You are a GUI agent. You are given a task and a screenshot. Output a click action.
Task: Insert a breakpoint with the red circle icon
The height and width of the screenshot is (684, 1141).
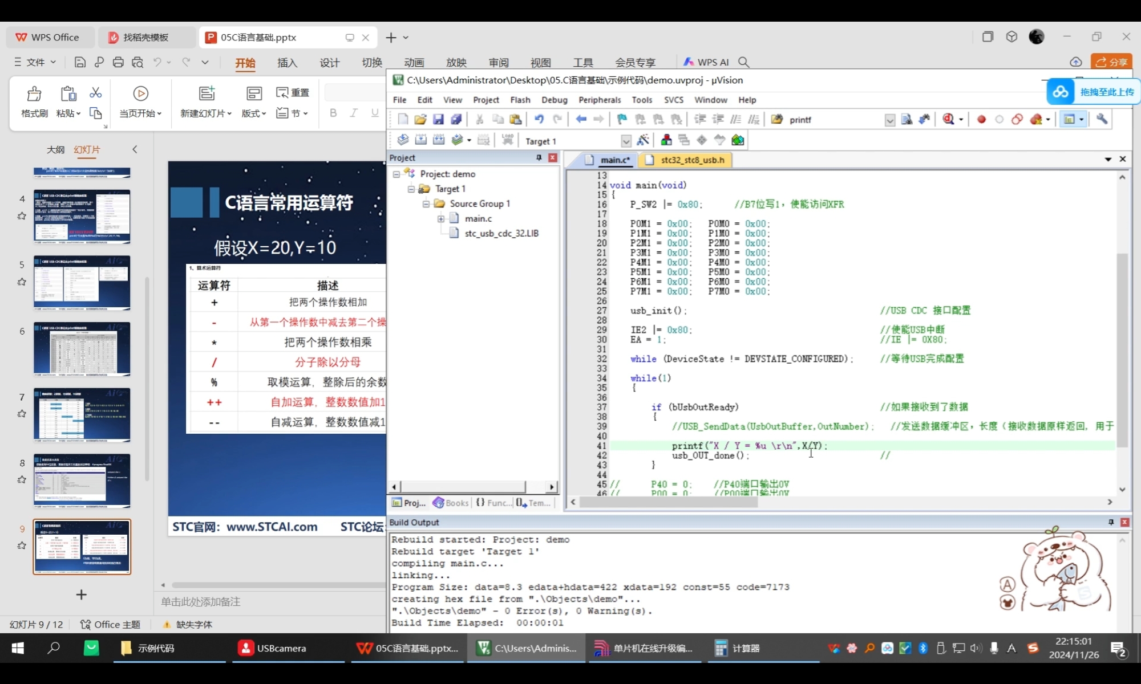coord(981,119)
